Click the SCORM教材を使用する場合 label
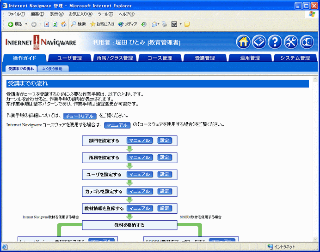This screenshot has width=320, height=252. 201,217
